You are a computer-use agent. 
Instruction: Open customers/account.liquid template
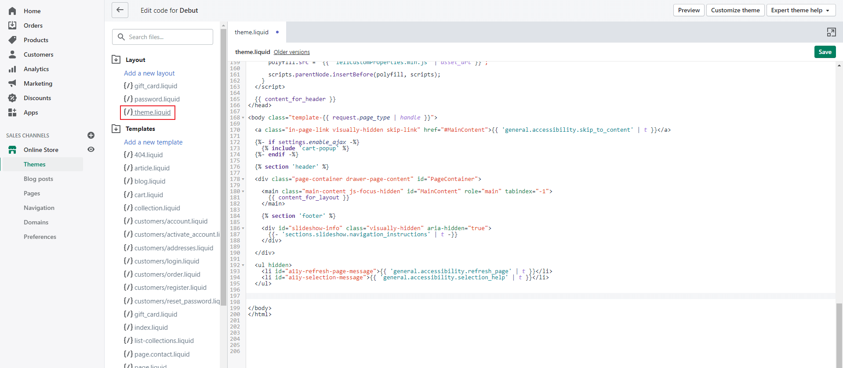click(166, 221)
